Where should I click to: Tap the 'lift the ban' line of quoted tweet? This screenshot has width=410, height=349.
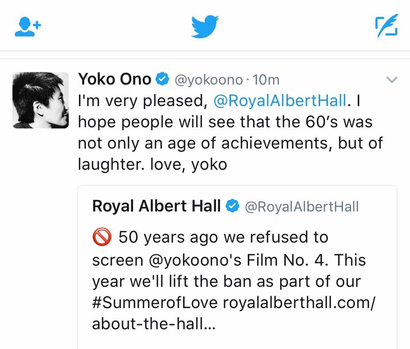[226, 281]
